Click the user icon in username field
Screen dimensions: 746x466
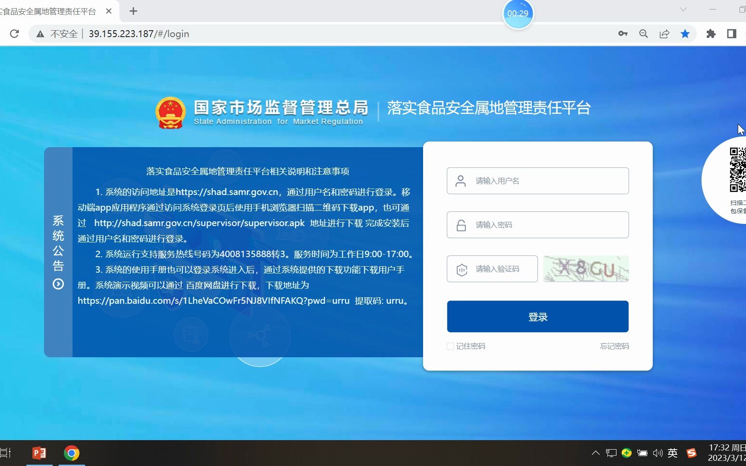(461, 181)
